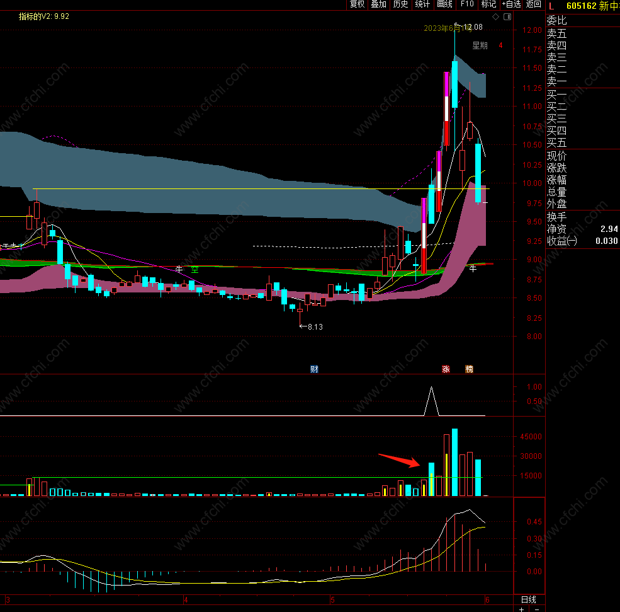Screen dimensions: 620x612
Task: Click the 总量 total volume label
Action: click(x=556, y=192)
